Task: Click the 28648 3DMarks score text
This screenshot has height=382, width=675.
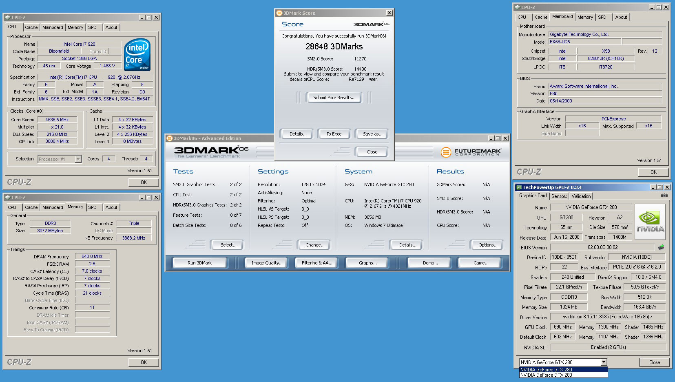Action: point(334,47)
